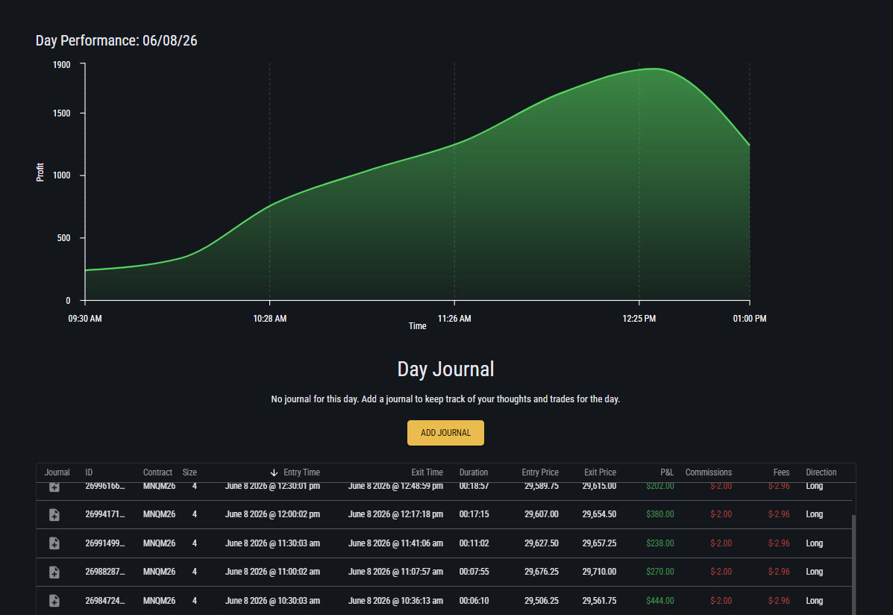Click the Exit Price column header
The height and width of the screenshot is (615, 893).
[x=601, y=472]
